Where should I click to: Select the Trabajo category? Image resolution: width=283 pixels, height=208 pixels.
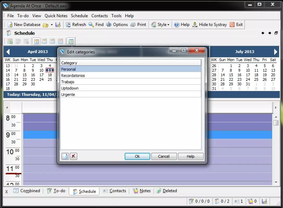(131, 82)
